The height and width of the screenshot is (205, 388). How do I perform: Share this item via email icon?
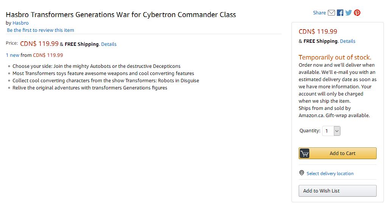331,13
